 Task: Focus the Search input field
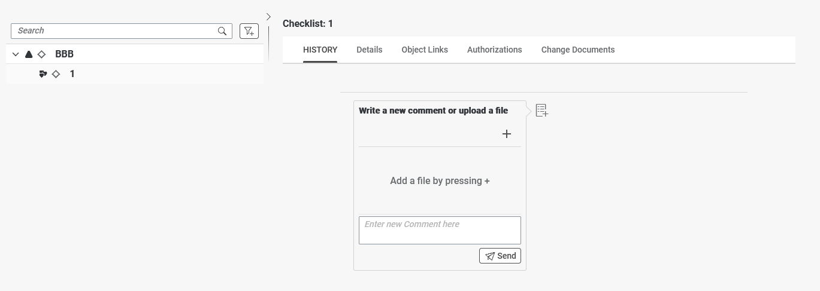pos(114,31)
